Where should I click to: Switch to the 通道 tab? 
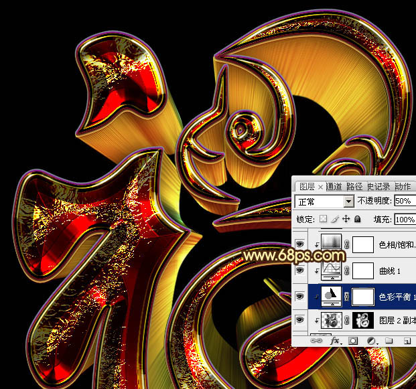(x=335, y=186)
